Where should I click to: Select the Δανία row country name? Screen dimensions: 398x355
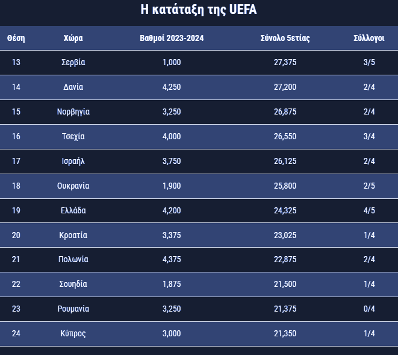point(73,87)
